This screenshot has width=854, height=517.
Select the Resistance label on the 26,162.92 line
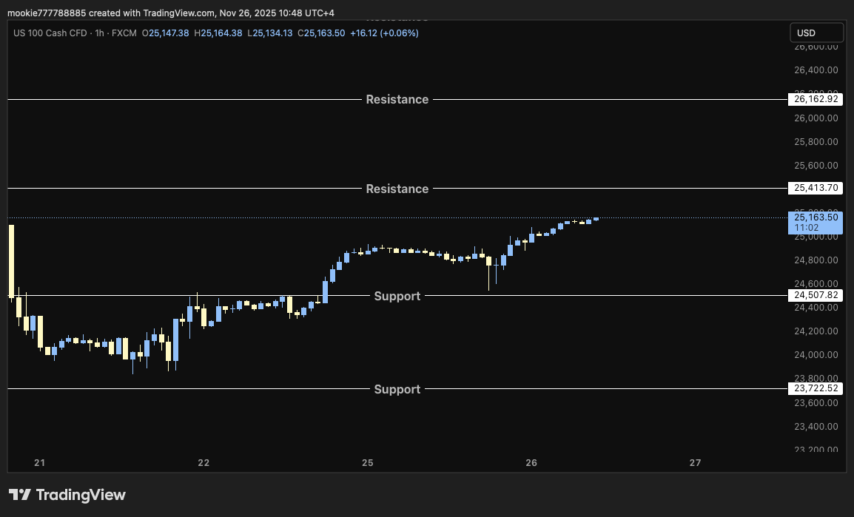397,99
